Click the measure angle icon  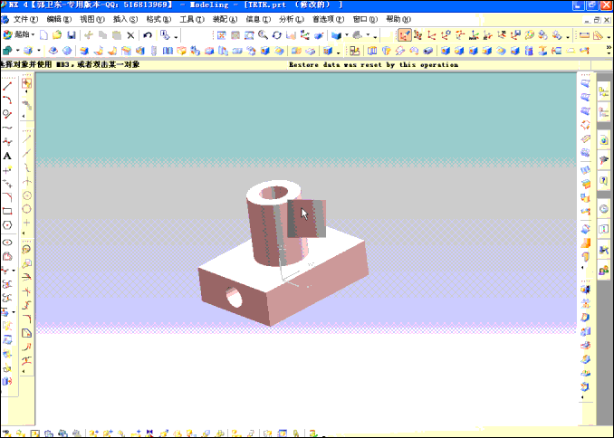tap(598, 35)
